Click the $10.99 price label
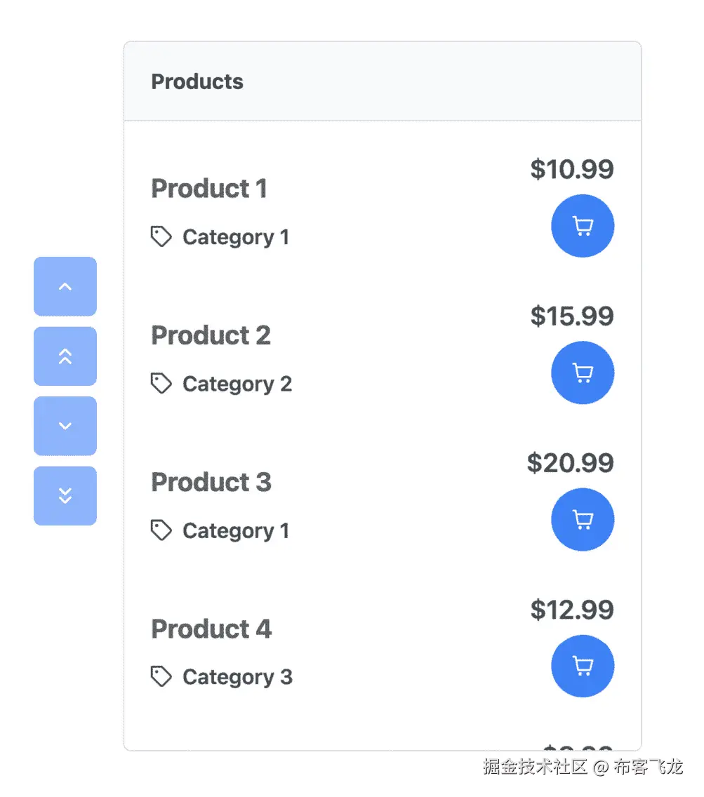The width and height of the screenshot is (704, 797). click(x=572, y=169)
